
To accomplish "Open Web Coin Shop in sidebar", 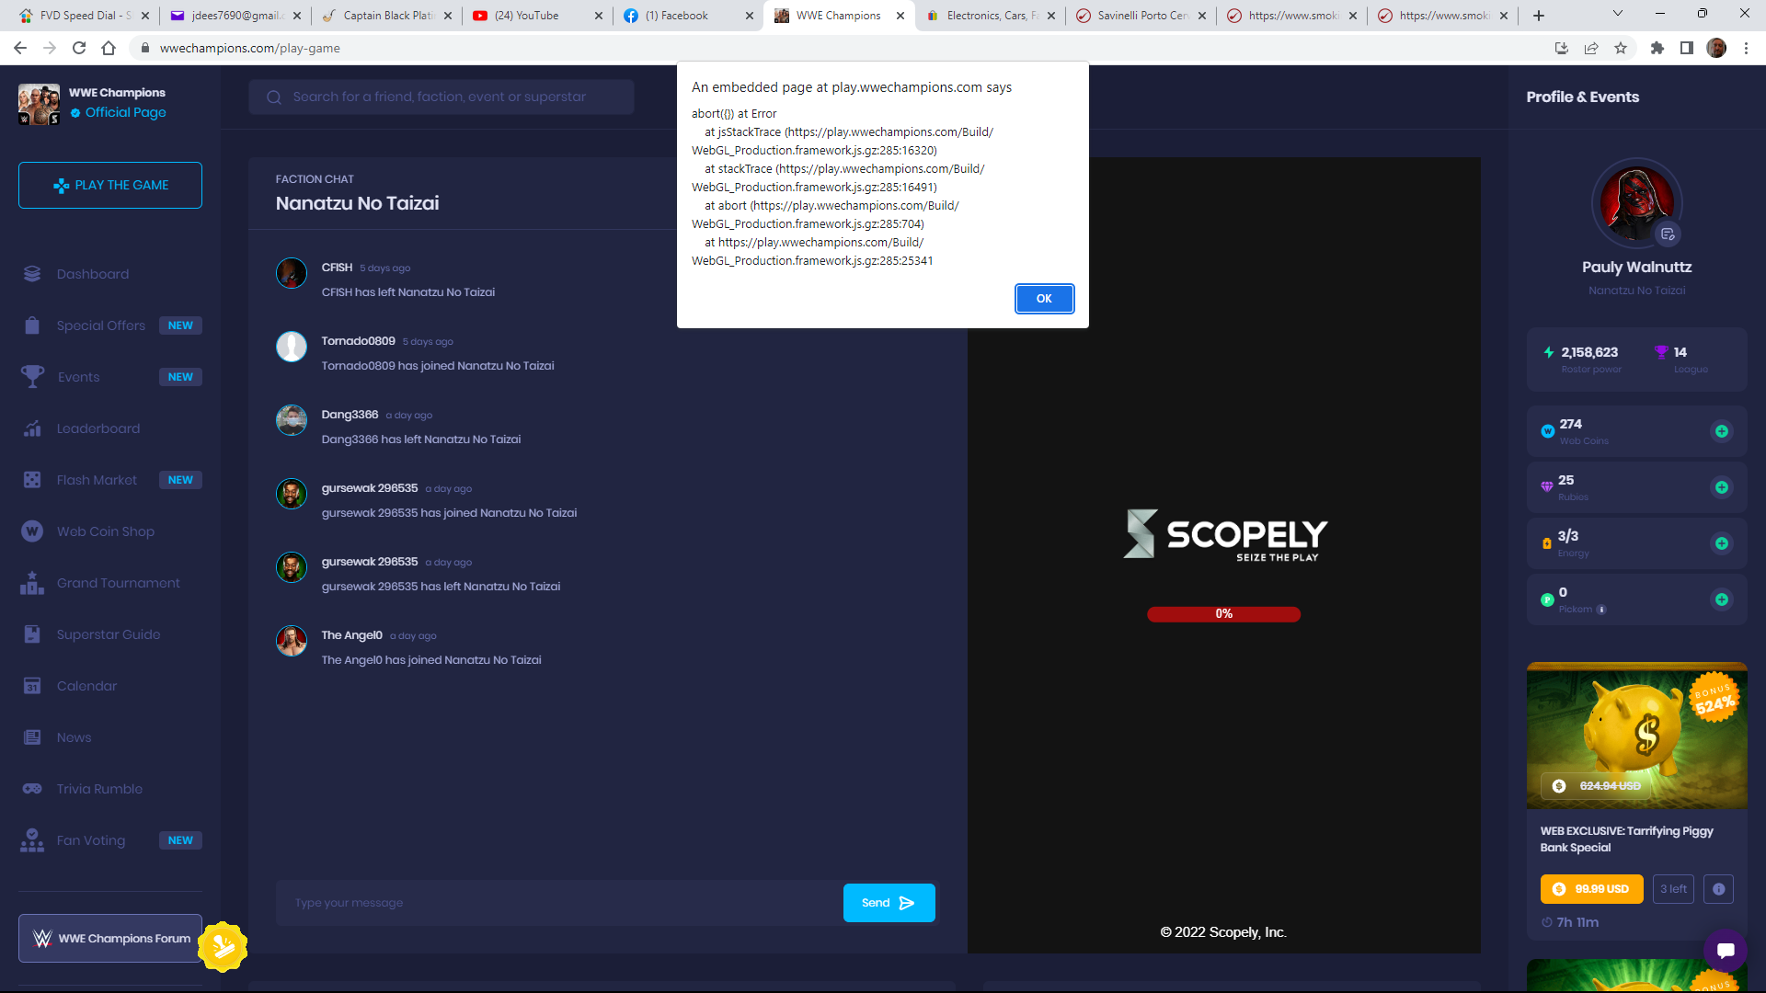I will click(105, 531).
